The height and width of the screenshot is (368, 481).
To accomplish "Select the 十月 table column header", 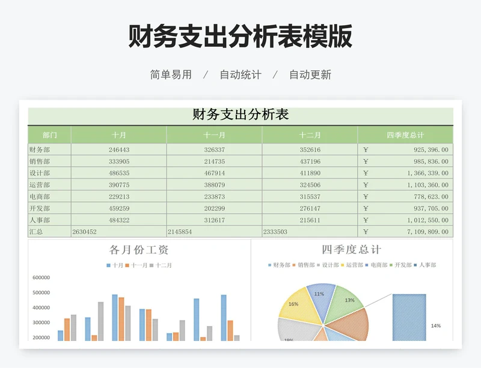I will point(118,135).
